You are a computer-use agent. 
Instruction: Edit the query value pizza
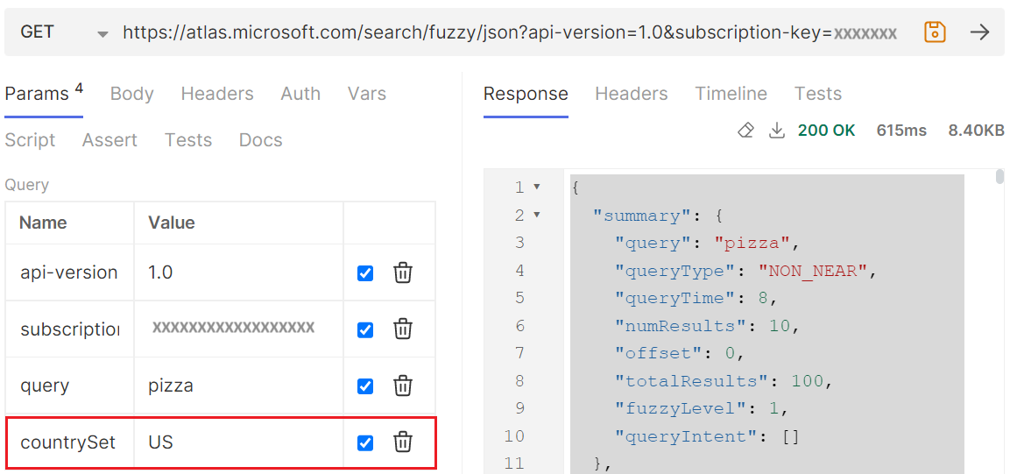tap(238, 386)
